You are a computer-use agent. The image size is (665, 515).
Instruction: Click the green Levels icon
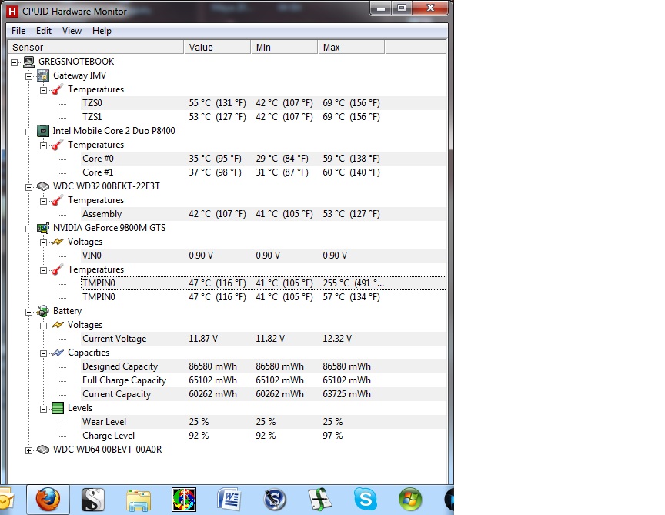click(x=58, y=408)
